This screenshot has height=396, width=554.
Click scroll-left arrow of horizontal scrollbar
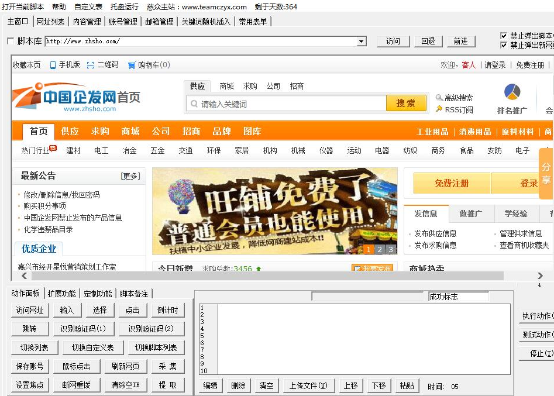pos(24,276)
